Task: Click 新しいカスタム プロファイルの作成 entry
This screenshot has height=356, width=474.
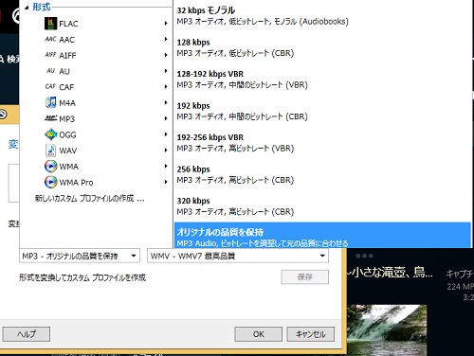Action: (x=90, y=198)
